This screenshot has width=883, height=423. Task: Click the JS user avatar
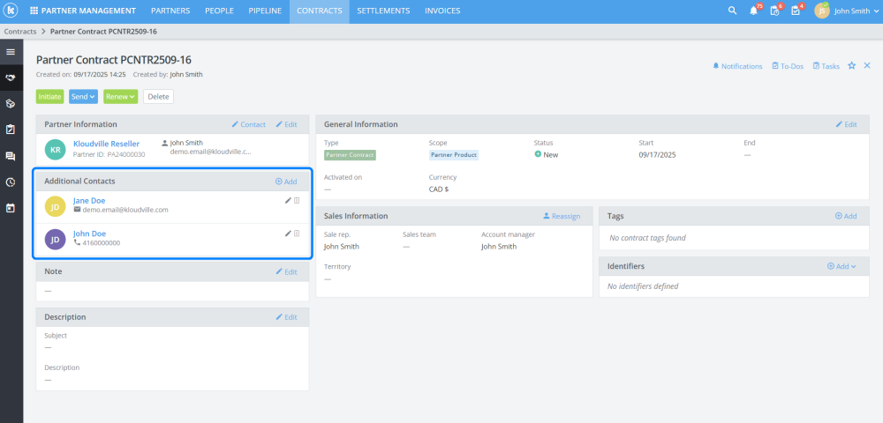(821, 11)
